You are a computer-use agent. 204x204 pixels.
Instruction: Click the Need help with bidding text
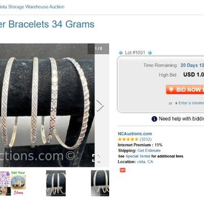[x=182, y=119]
